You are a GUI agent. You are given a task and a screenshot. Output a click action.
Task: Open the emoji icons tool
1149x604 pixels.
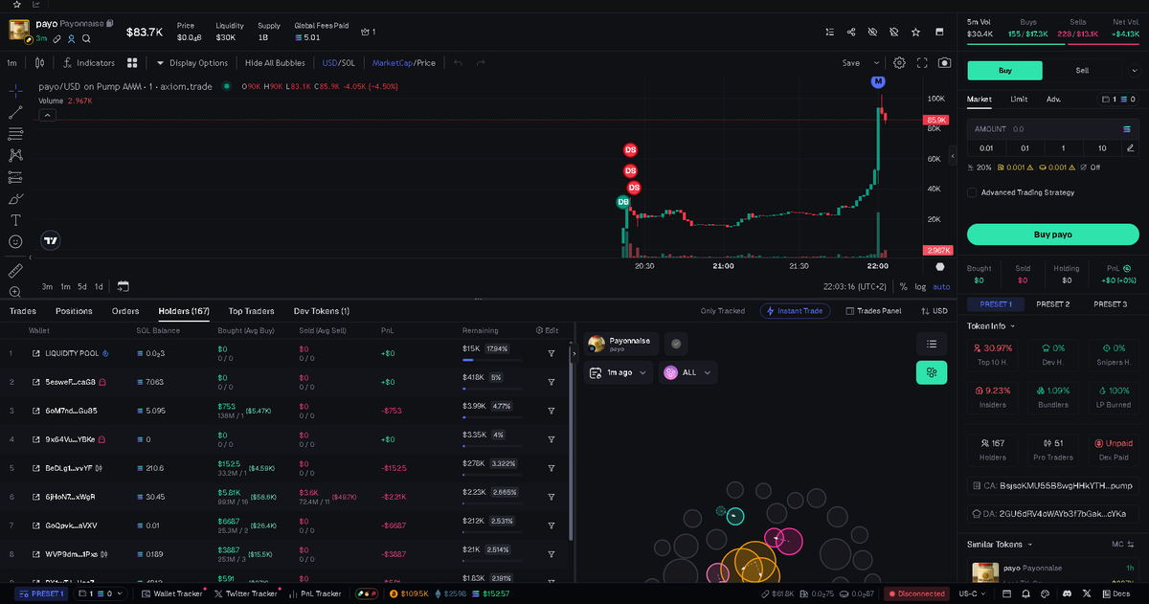pyautogui.click(x=15, y=242)
